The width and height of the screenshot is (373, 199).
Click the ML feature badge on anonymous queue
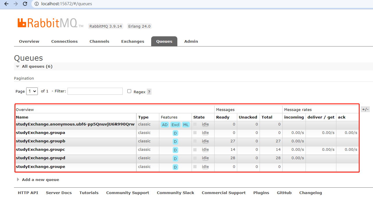[x=186, y=125]
